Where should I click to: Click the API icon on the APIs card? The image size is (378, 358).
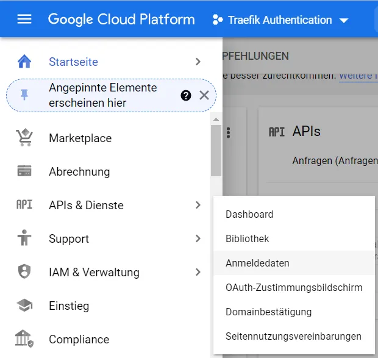tap(277, 132)
